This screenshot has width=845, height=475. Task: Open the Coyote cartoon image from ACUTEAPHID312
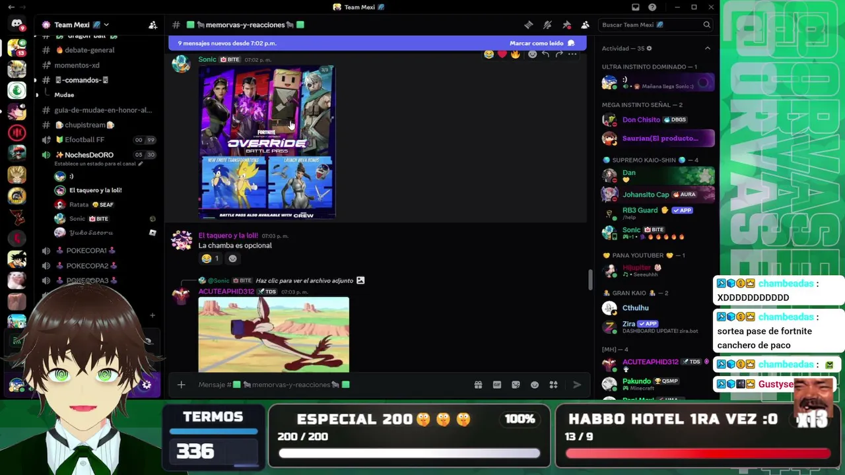pos(273,334)
